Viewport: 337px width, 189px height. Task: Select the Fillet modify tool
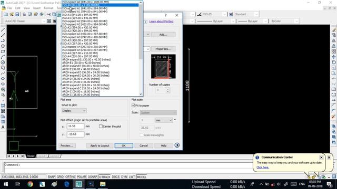(x=333, y=111)
